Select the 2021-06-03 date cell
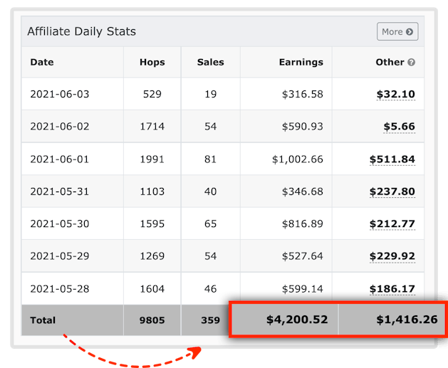The image size is (448, 368). (59, 94)
